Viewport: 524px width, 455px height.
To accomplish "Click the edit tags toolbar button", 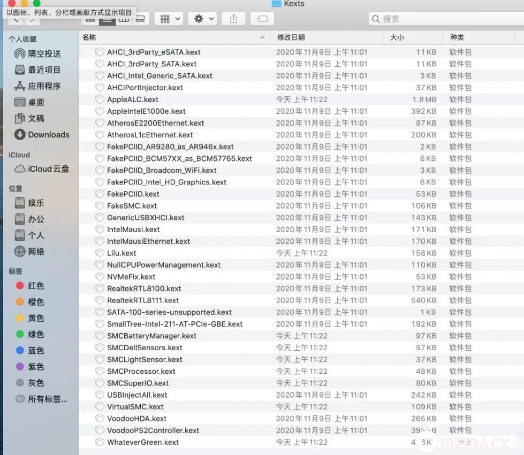I will [262, 19].
